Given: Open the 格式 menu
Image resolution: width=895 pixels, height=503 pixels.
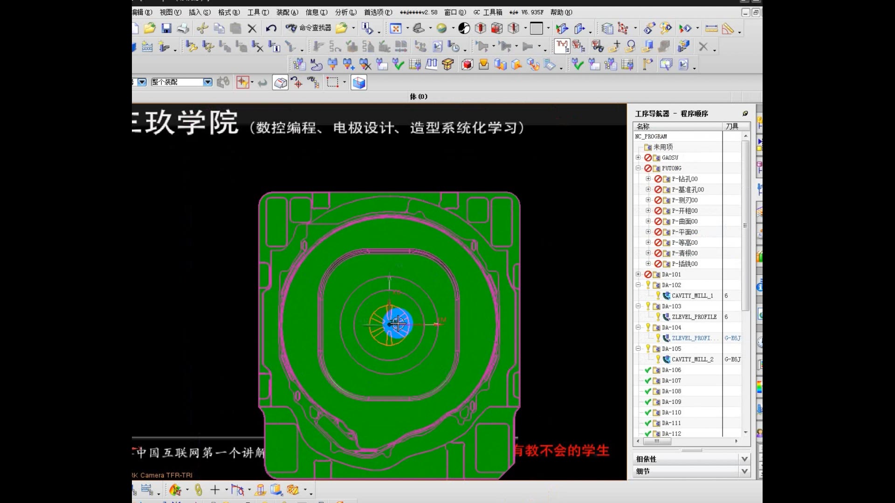Looking at the screenshot, I should (x=229, y=13).
